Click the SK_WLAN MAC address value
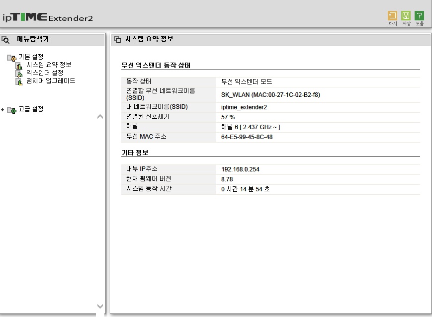This screenshot has width=432, height=317. (270, 95)
